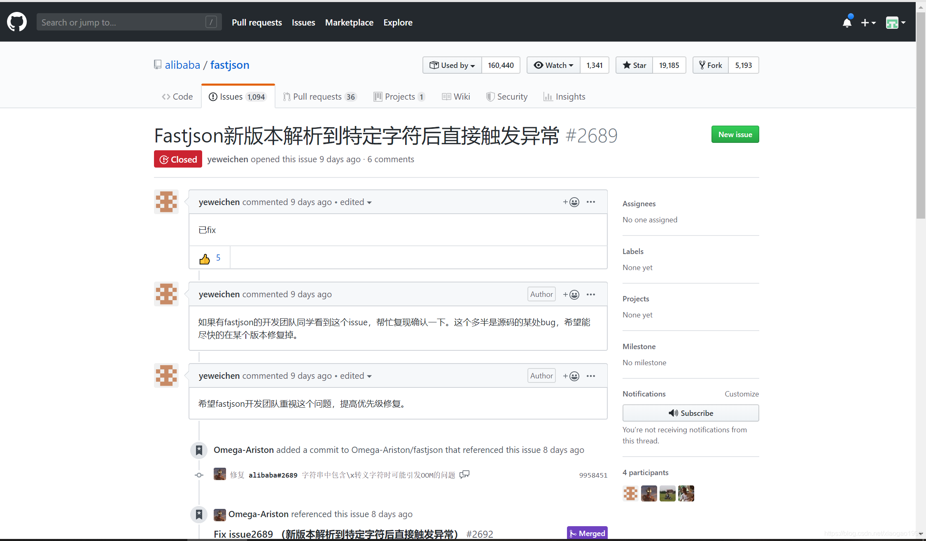Click yeweichen avatar beside first comment
Image resolution: width=926 pixels, height=541 pixels.
[x=166, y=202]
